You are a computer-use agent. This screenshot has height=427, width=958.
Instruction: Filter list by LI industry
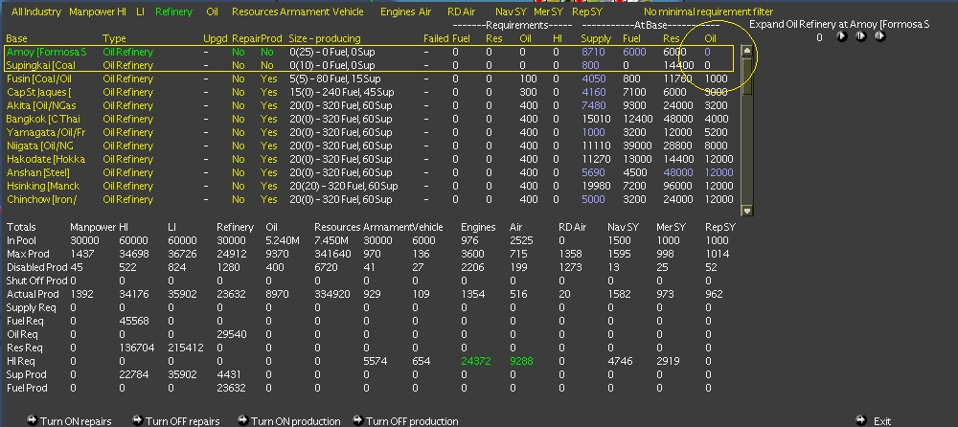point(141,11)
